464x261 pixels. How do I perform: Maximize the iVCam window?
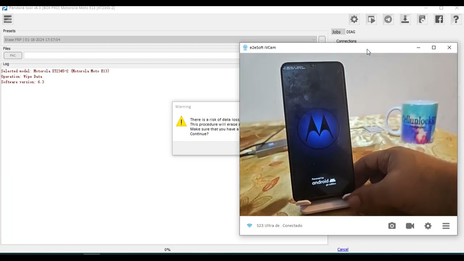tap(434, 47)
